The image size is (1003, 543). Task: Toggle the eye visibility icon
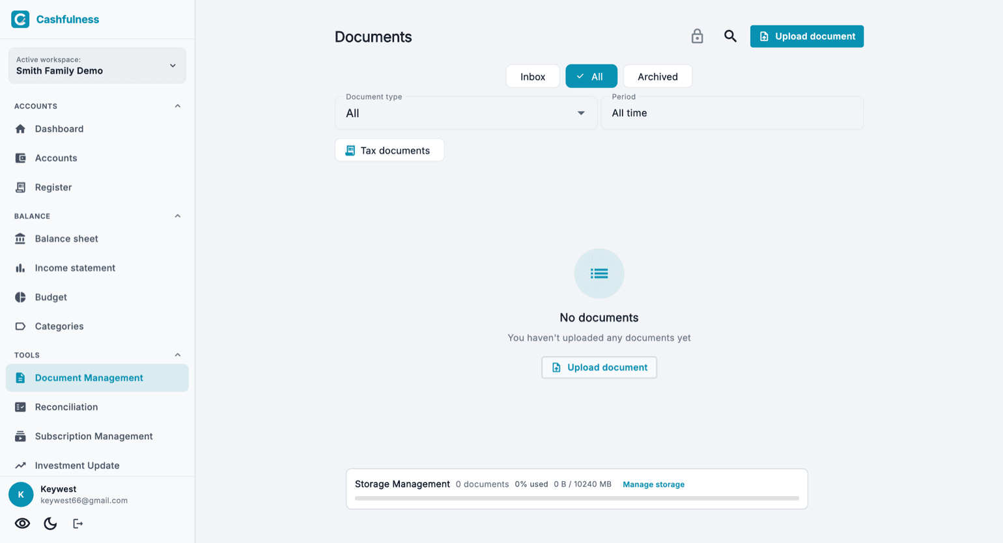tap(22, 523)
